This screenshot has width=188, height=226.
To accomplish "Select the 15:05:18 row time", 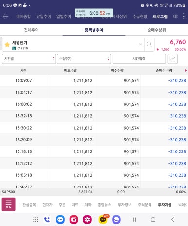I will tap(23, 175).
